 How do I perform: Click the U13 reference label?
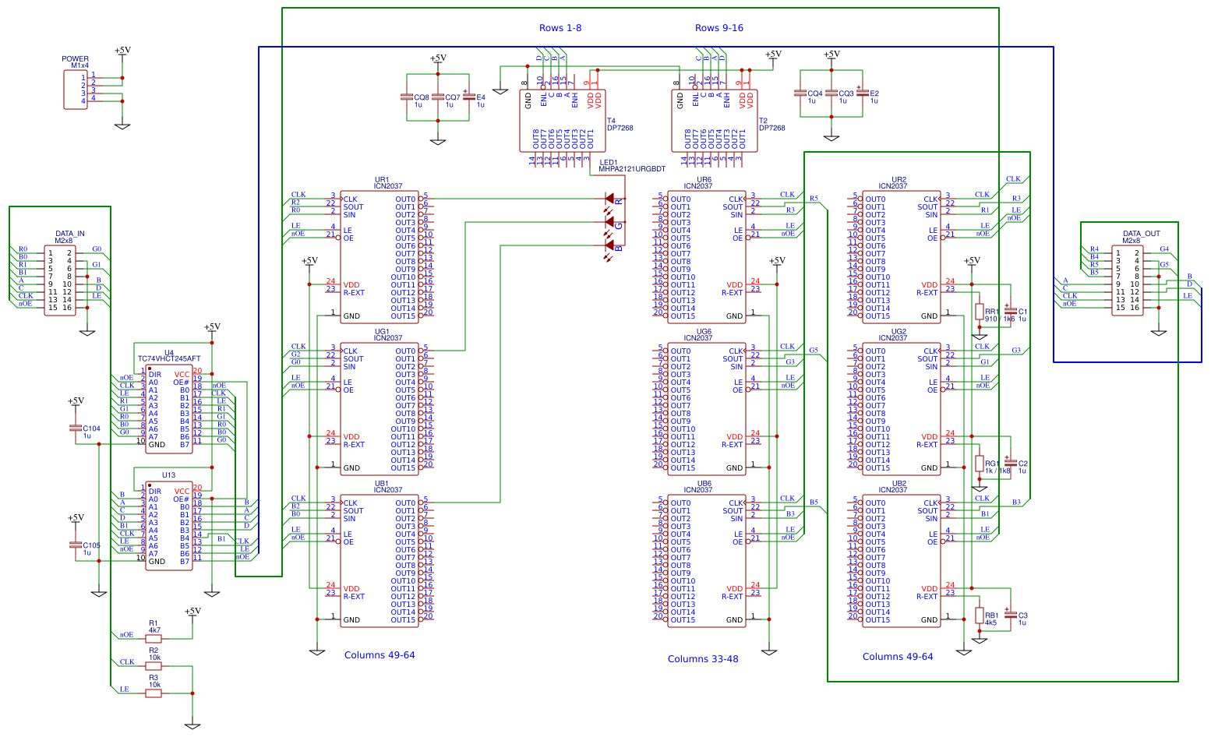point(168,475)
